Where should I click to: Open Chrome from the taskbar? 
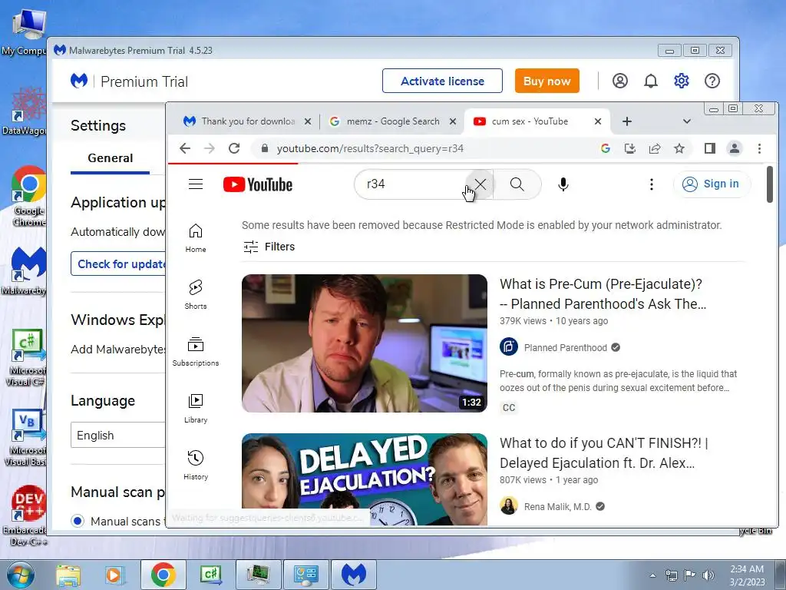[x=163, y=575]
